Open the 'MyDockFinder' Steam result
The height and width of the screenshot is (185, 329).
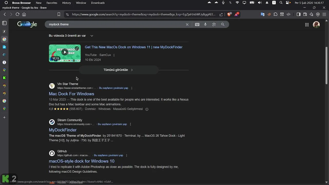(63, 130)
